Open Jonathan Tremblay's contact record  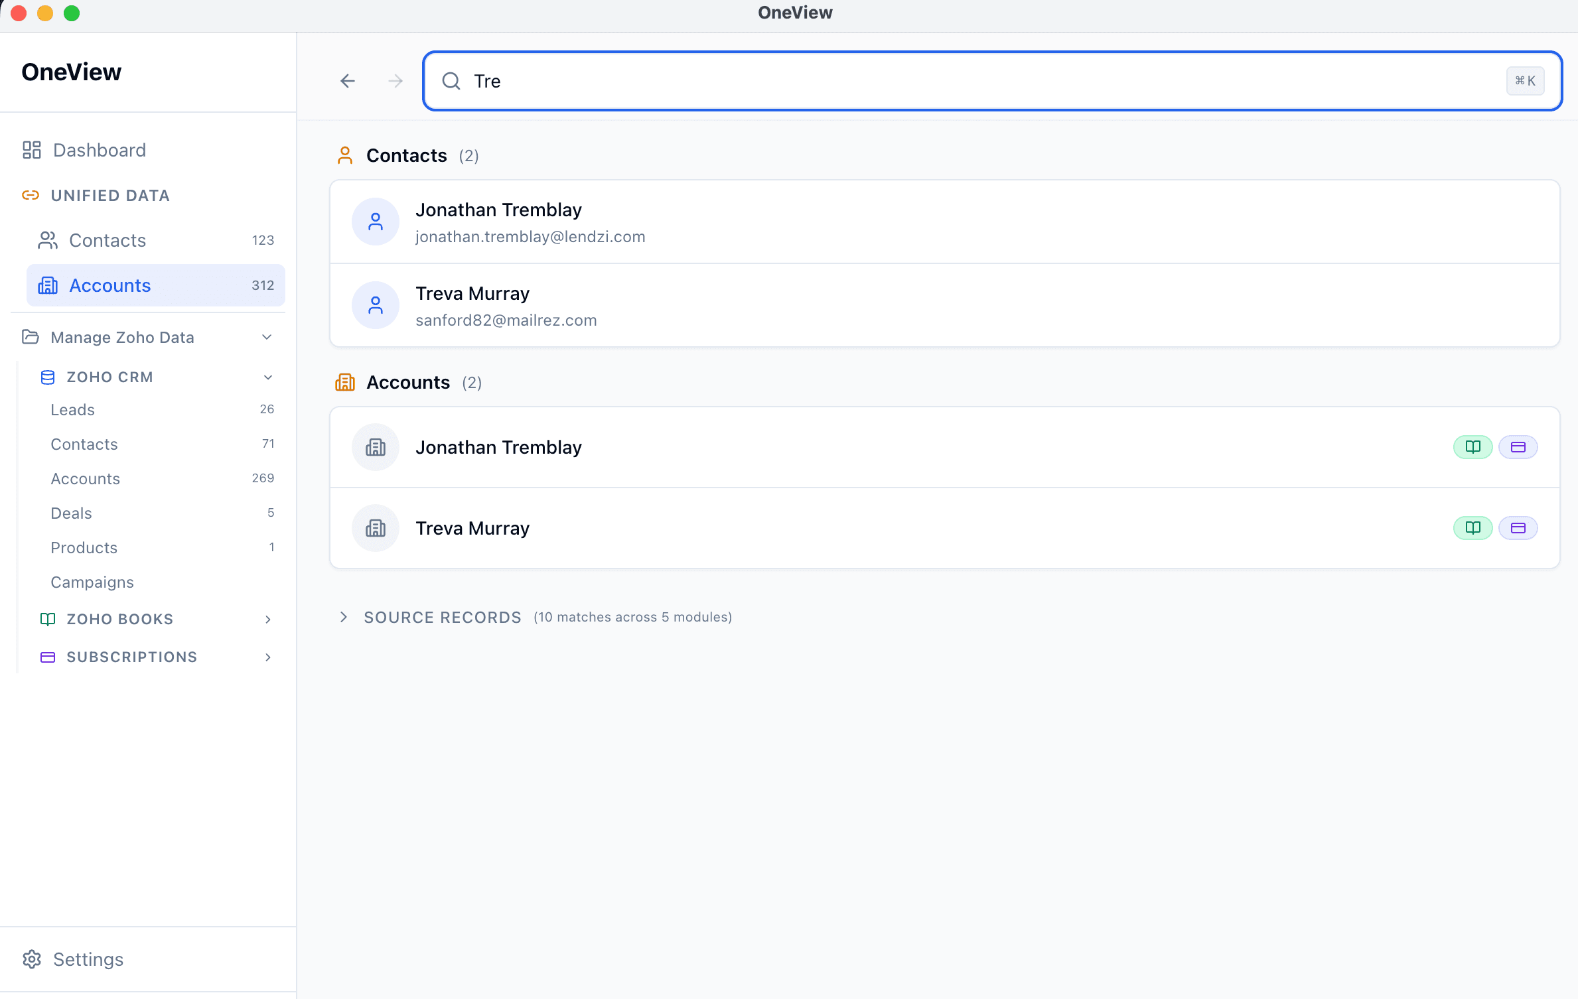tap(498, 210)
